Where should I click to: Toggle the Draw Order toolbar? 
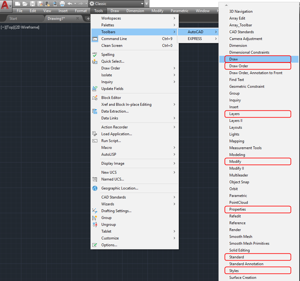coord(259,66)
